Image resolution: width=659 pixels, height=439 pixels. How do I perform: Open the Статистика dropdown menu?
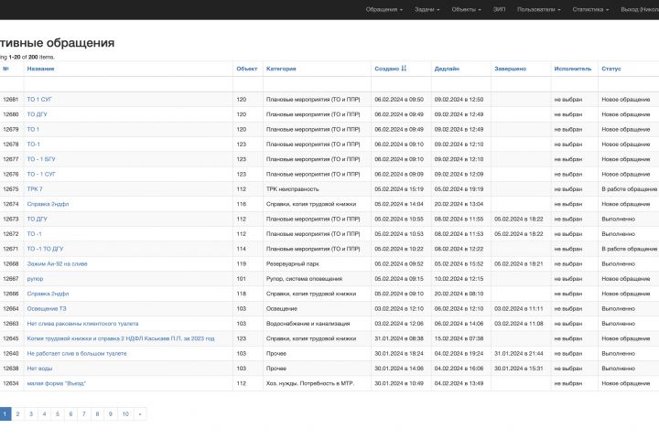click(x=591, y=9)
